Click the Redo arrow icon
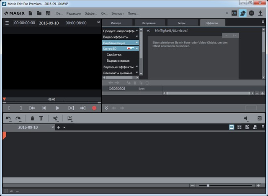The height and width of the screenshot is (196, 268). tap(18, 119)
